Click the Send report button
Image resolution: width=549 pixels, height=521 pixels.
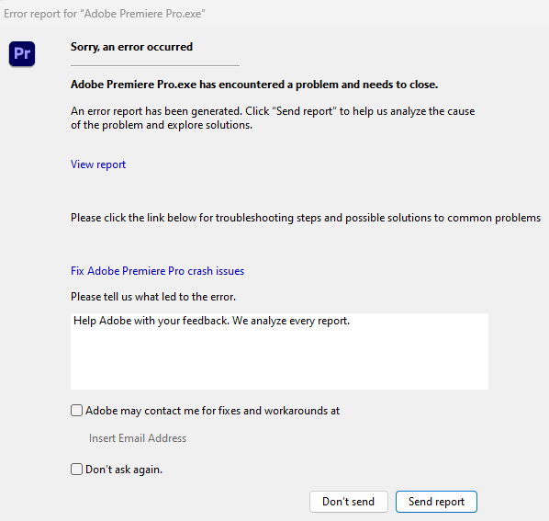pyautogui.click(x=436, y=502)
